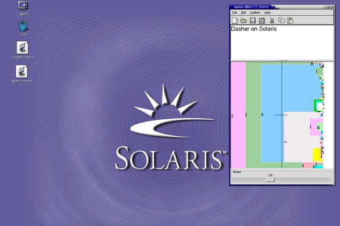Click the Open folder toolbar icon

(244, 21)
